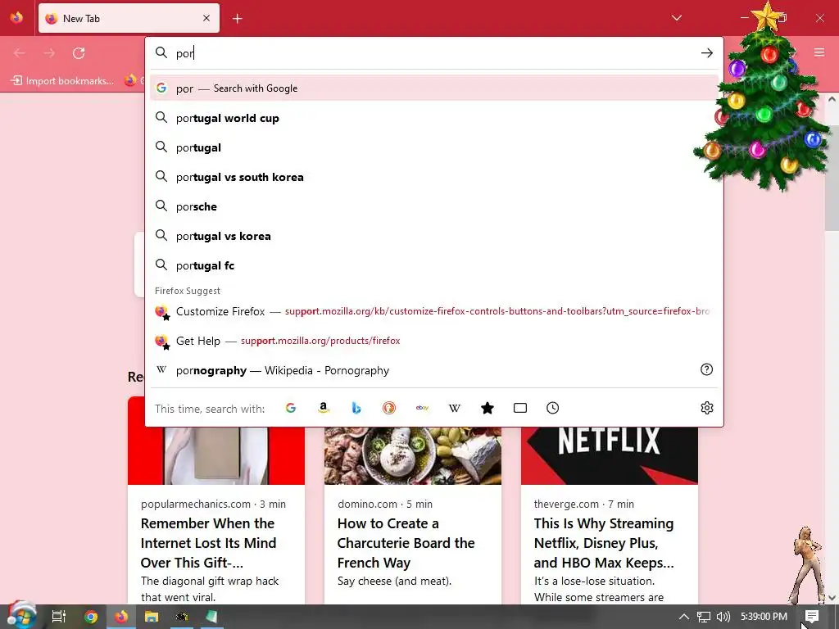
Task: Open 'How to Create a Charcuterie Board' article
Action: click(413, 543)
